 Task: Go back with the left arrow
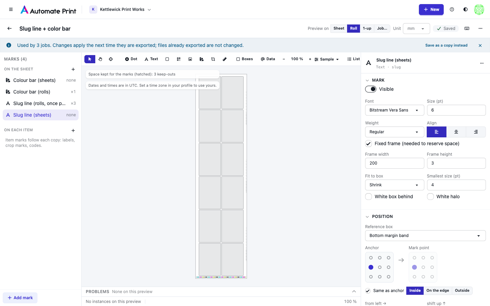click(10, 29)
